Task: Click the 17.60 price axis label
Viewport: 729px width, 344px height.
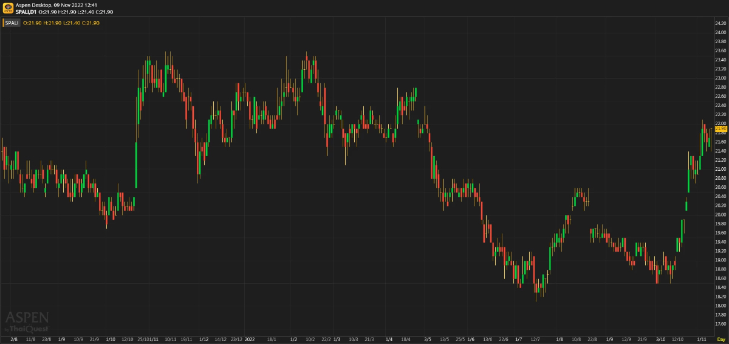Action: (x=720, y=324)
